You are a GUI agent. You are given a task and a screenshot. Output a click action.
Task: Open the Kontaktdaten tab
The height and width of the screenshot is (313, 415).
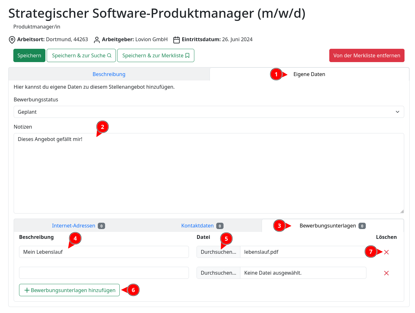point(202,226)
